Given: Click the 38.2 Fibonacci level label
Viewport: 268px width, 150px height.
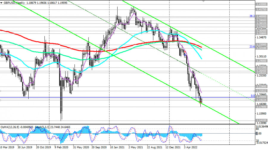Looking at the screenshot, I should coord(252,16).
